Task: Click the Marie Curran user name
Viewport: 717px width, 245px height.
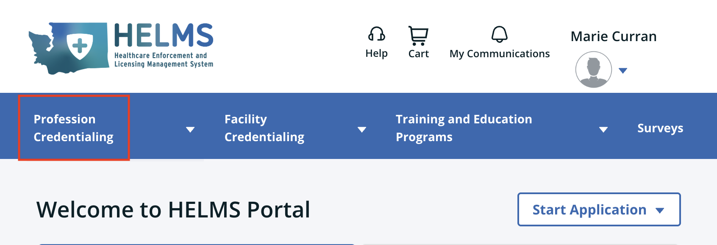Action: [x=614, y=36]
